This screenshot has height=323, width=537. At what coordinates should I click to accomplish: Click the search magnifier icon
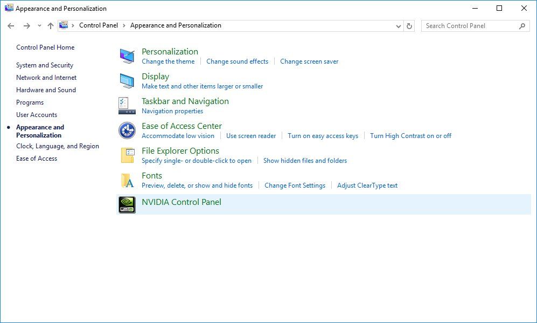pos(521,25)
